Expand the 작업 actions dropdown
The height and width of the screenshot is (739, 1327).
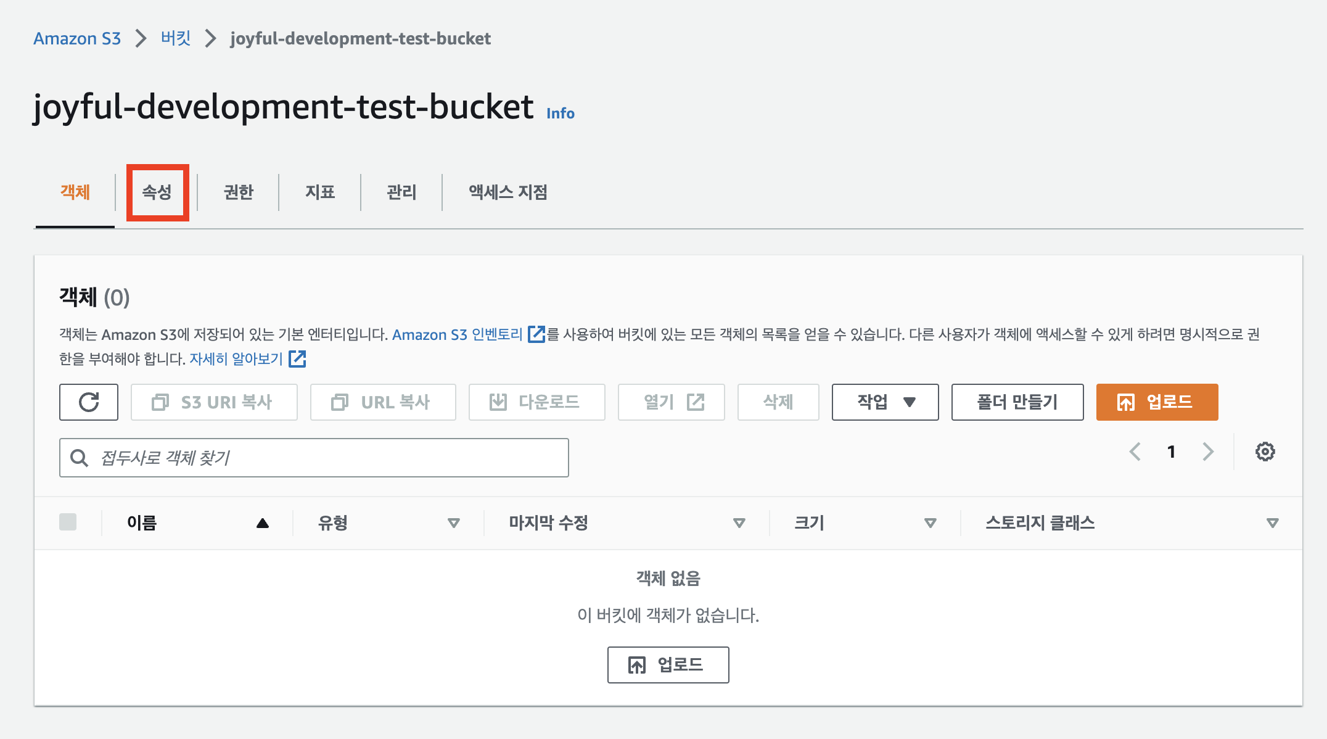pyautogui.click(x=885, y=402)
